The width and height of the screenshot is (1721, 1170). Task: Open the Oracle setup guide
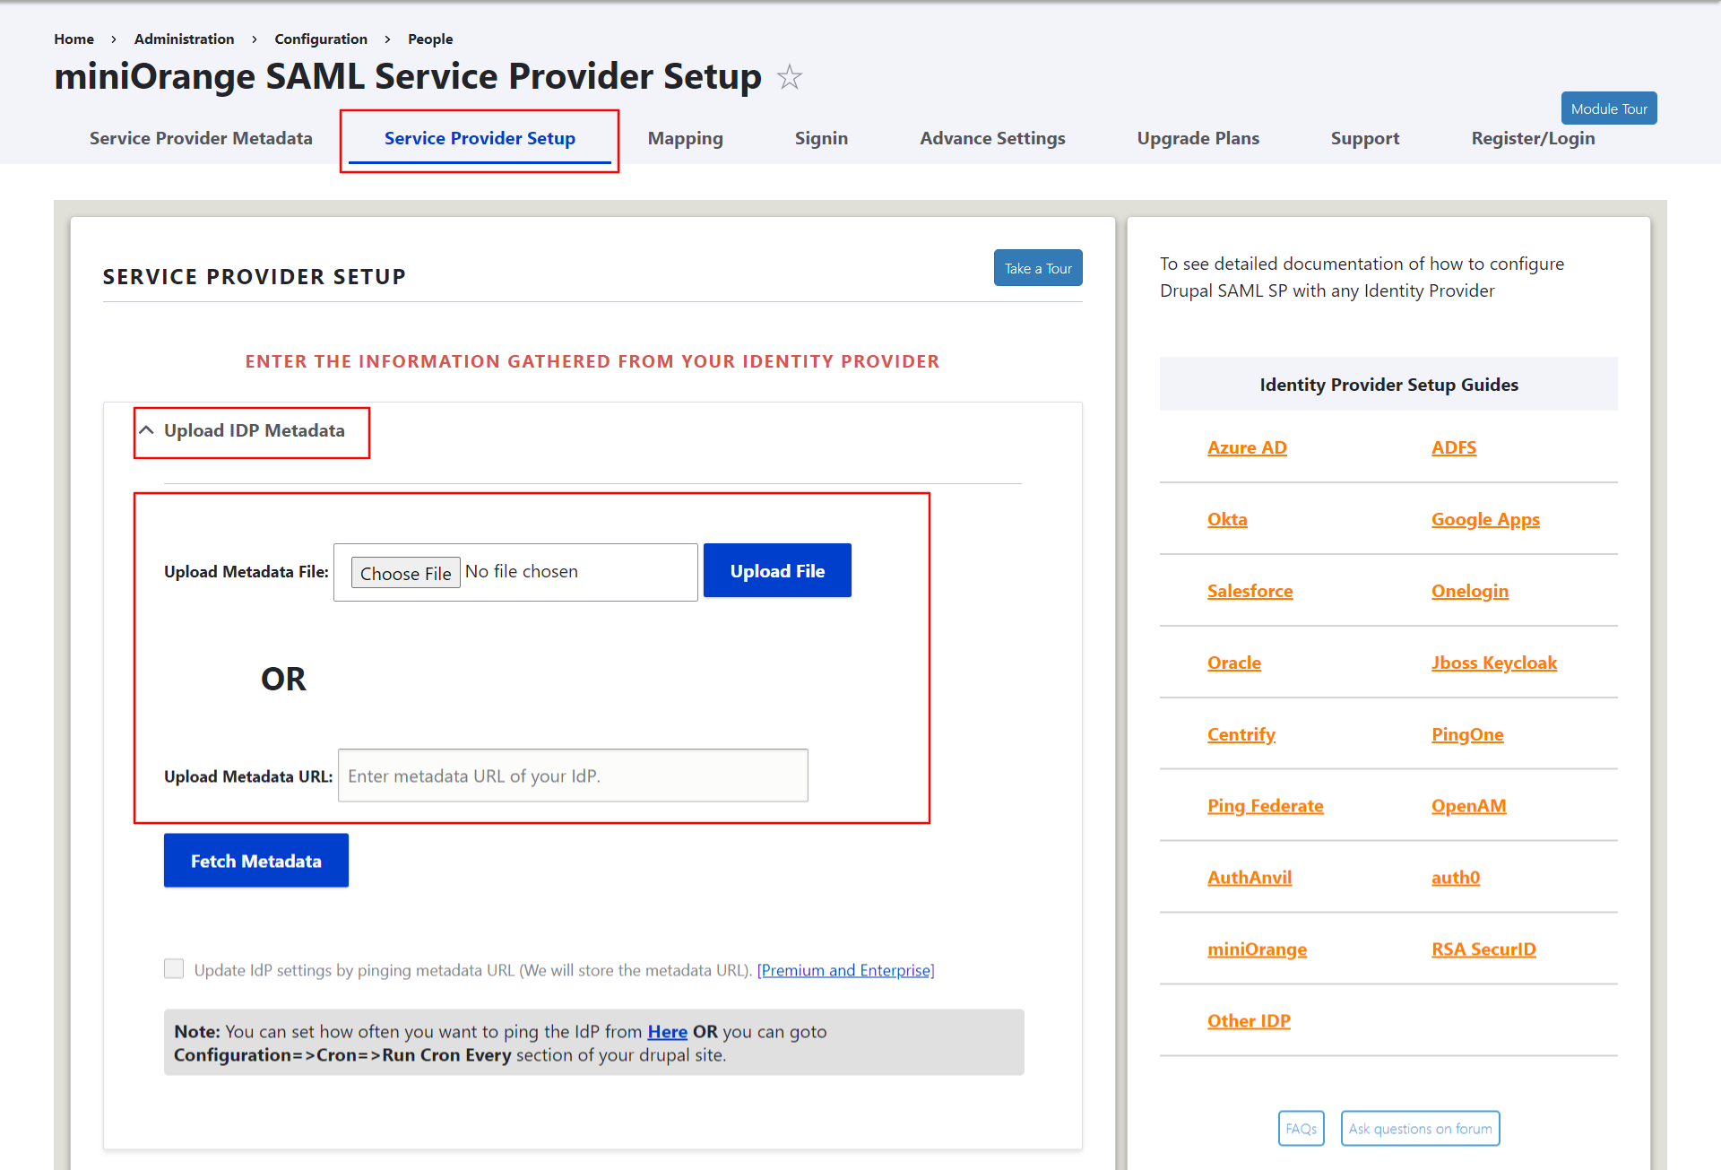pos(1234,663)
